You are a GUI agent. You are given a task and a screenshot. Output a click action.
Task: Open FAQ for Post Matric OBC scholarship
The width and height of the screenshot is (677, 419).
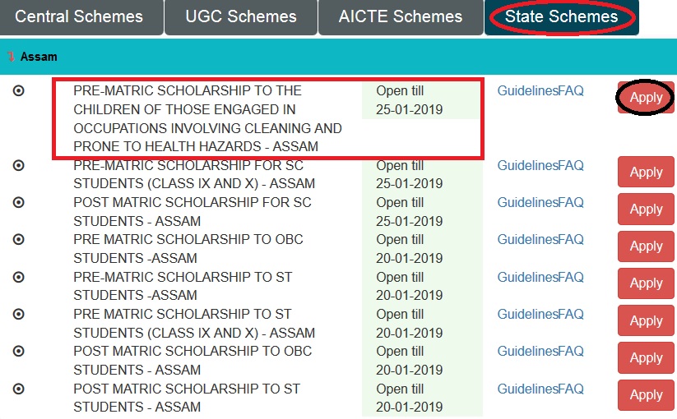571,351
